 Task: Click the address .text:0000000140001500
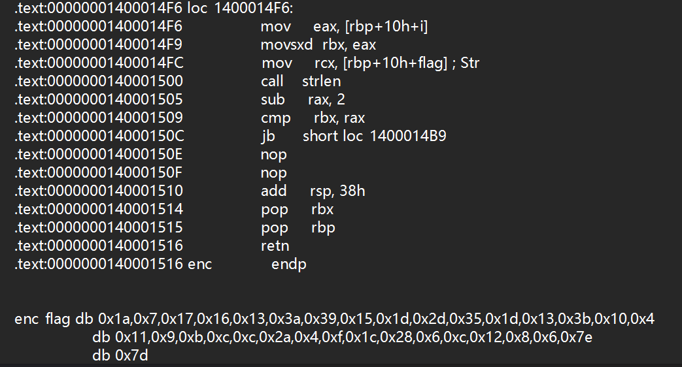pos(99,82)
